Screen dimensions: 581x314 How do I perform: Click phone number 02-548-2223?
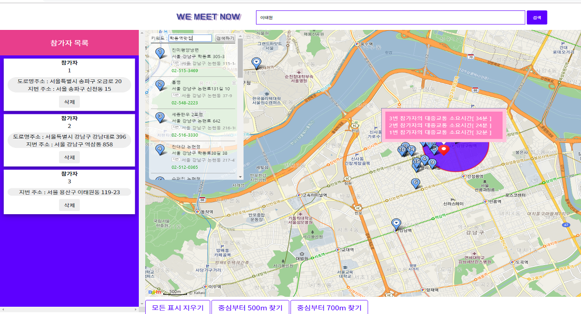pos(185,103)
